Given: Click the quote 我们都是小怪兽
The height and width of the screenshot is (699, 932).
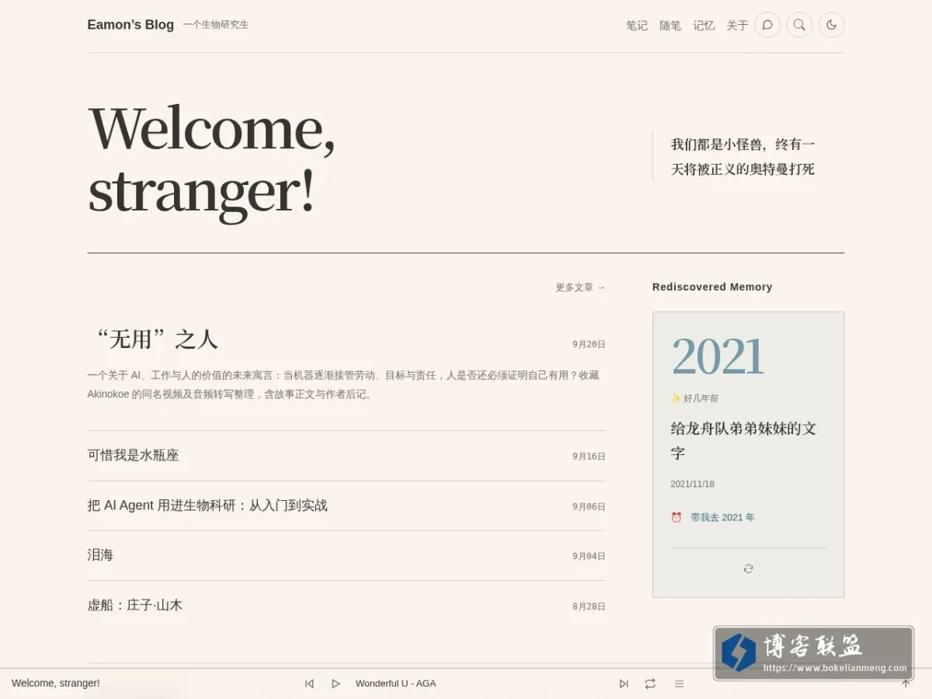Looking at the screenshot, I should [x=742, y=157].
